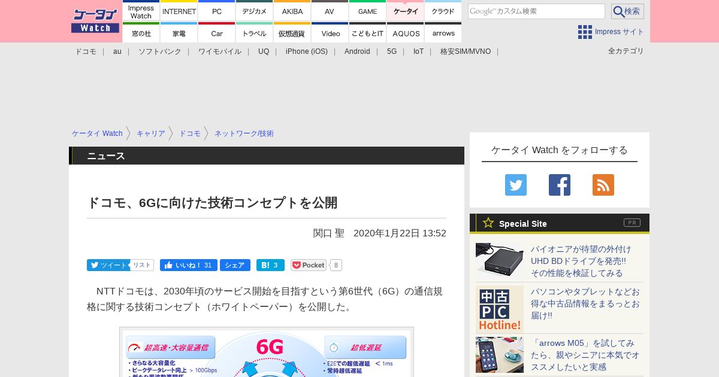Viewport: 719px width, 377px height.
Task: Open the AQUOS tab
Action: pyautogui.click(x=405, y=33)
